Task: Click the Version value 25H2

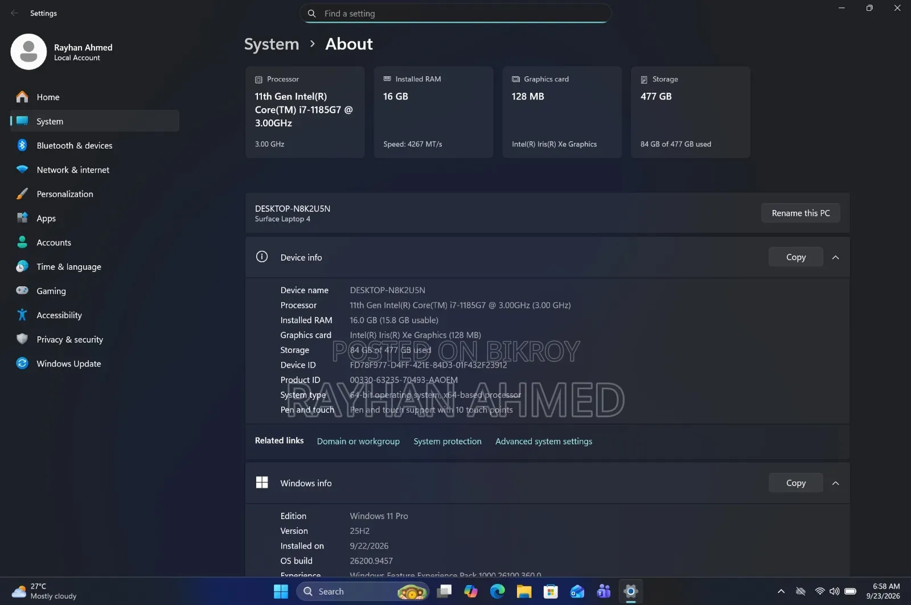Action: point(360,530)
